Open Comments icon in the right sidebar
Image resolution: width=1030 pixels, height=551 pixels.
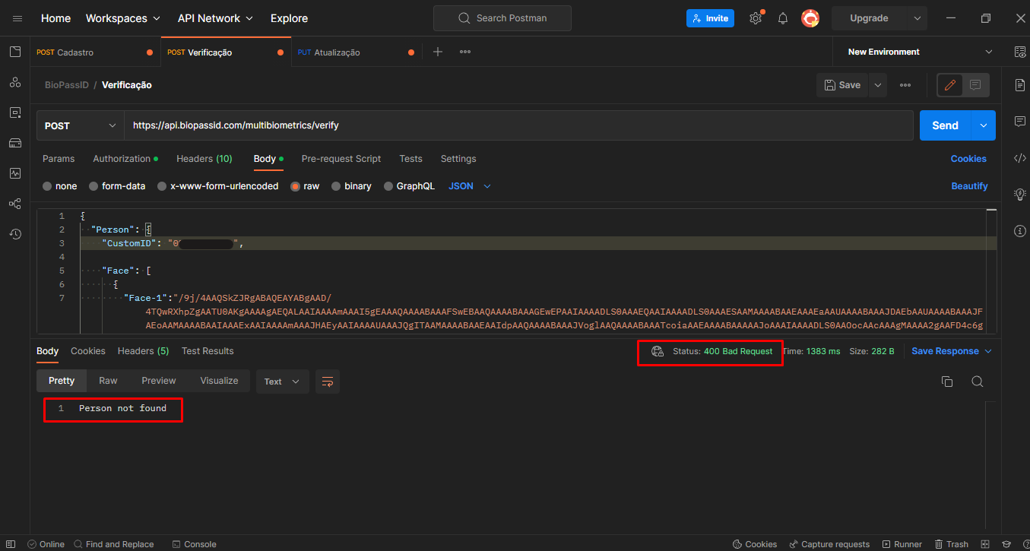[1020, 122]
